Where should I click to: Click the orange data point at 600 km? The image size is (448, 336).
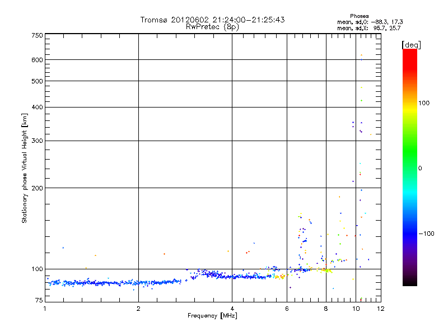tap(361, 55)
